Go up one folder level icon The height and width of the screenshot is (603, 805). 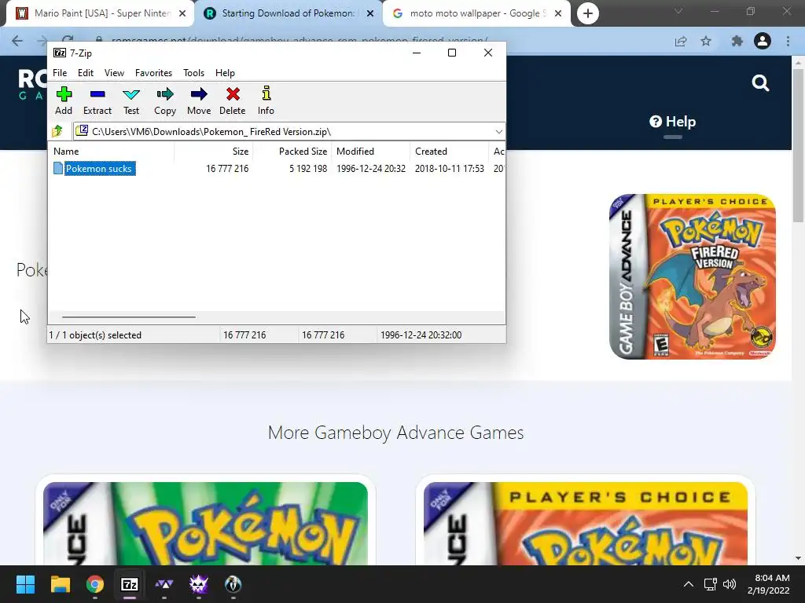tap(57, 131)
